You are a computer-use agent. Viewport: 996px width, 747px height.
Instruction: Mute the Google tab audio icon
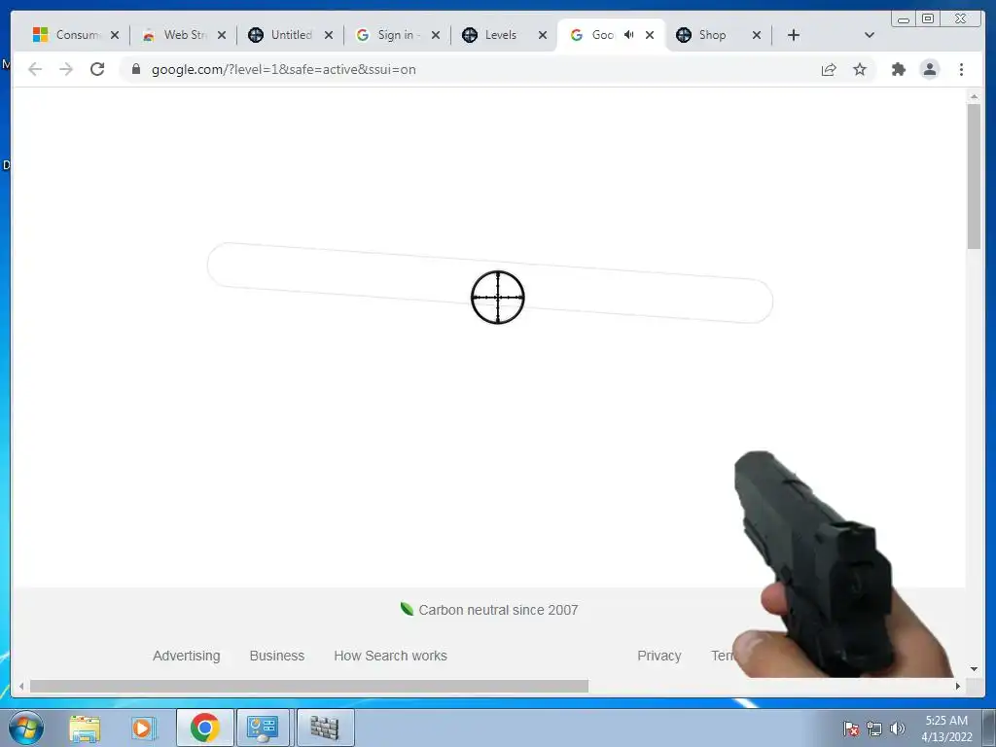pos(629,35)
